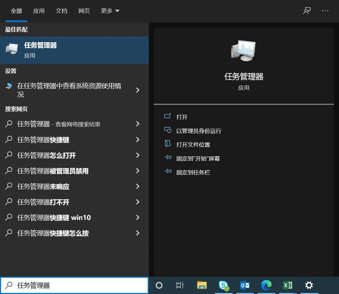The image size is (339, 294).
Task: Click the Task View icon
Action: click(x=180, y=285)
